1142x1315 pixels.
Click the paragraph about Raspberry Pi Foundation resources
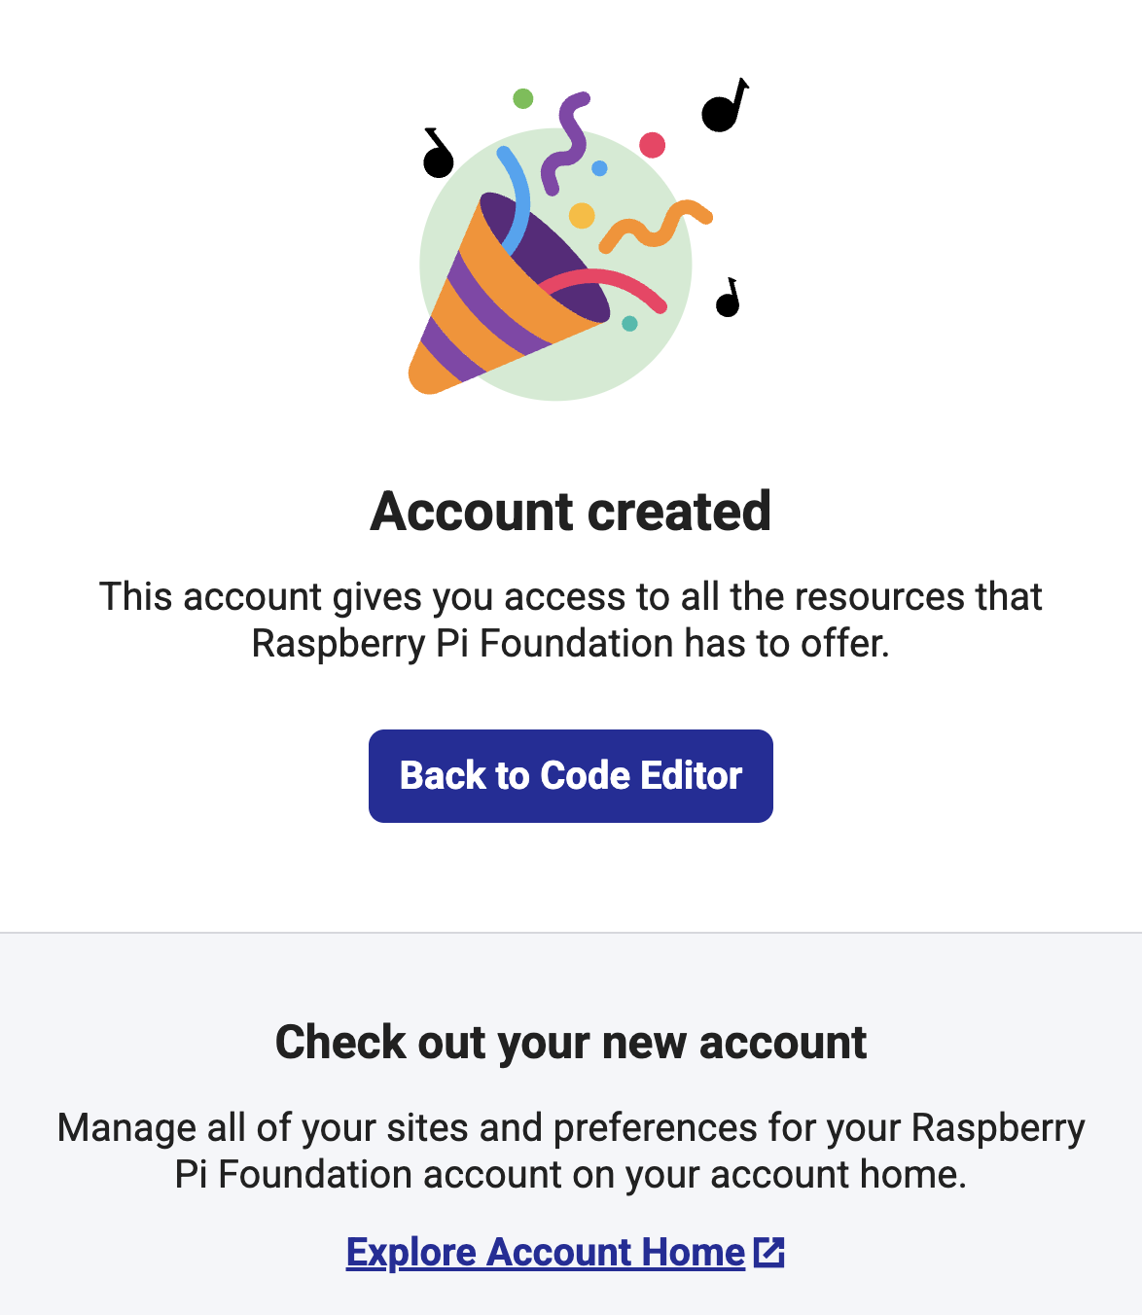pyautogui.click(x=570, y=620)
